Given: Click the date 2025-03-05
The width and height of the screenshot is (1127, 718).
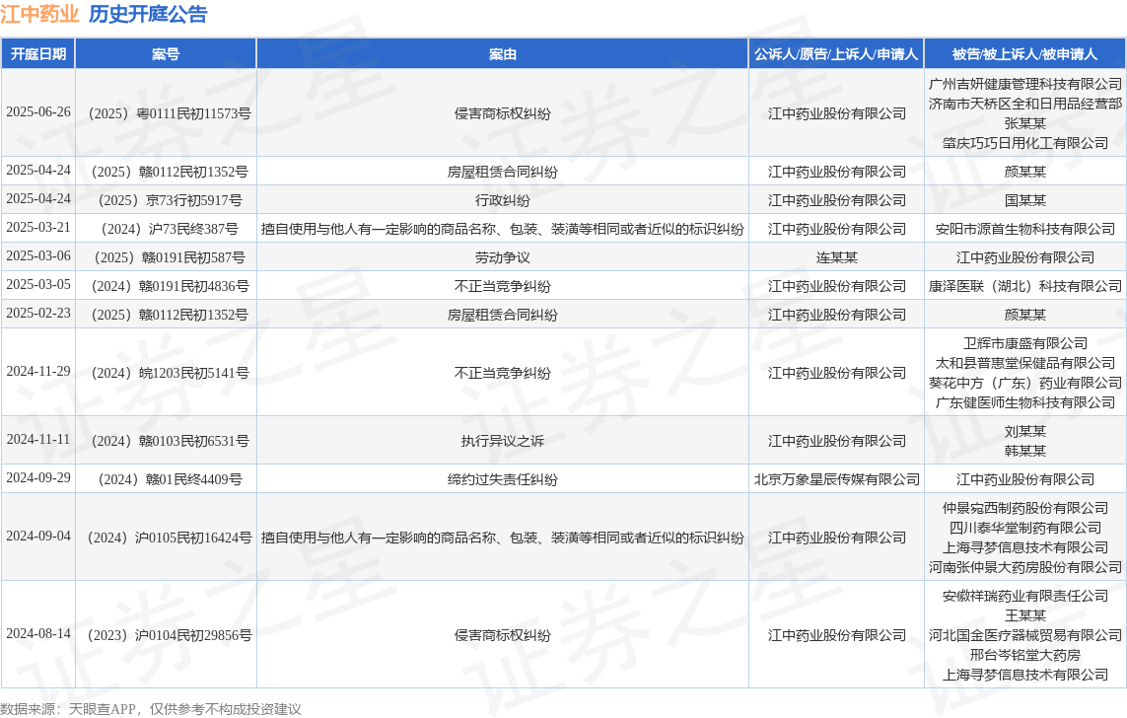Looking at the screenshot, I should (x=38, y=285).
